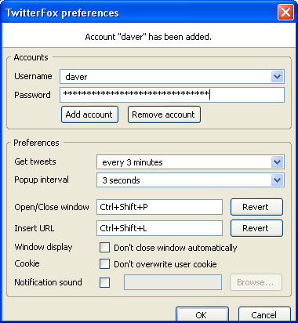Click the "Notification sound" label
The height and width of the screenshot is (323, 298).
48,282
